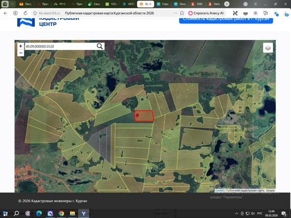Open a new browser tab

point(227,4)
